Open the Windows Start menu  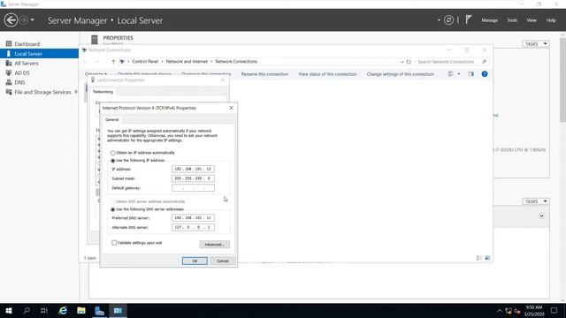[x=9, y=310]
